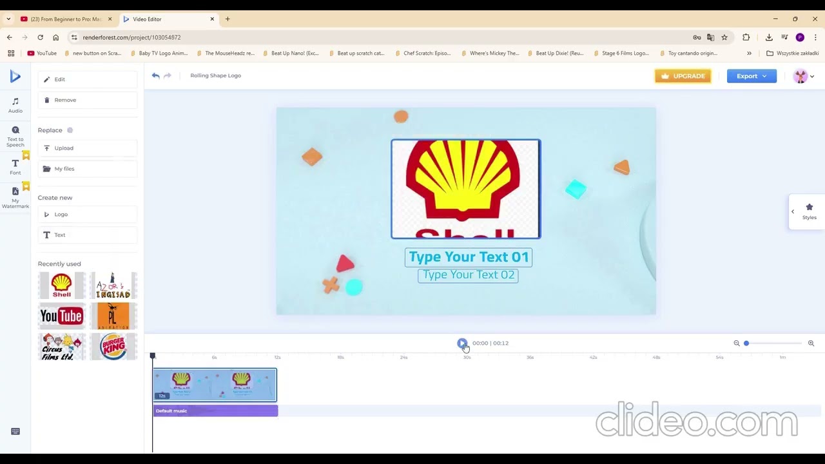Viewport: 825px width, 464px height.
Task: Open Text to Speech tool
Action: [15, 136]
